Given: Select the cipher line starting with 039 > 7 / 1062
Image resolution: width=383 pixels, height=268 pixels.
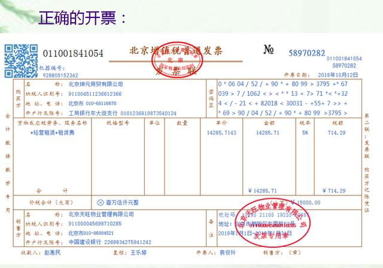Looking at the screenshot, I should [283, 94].
